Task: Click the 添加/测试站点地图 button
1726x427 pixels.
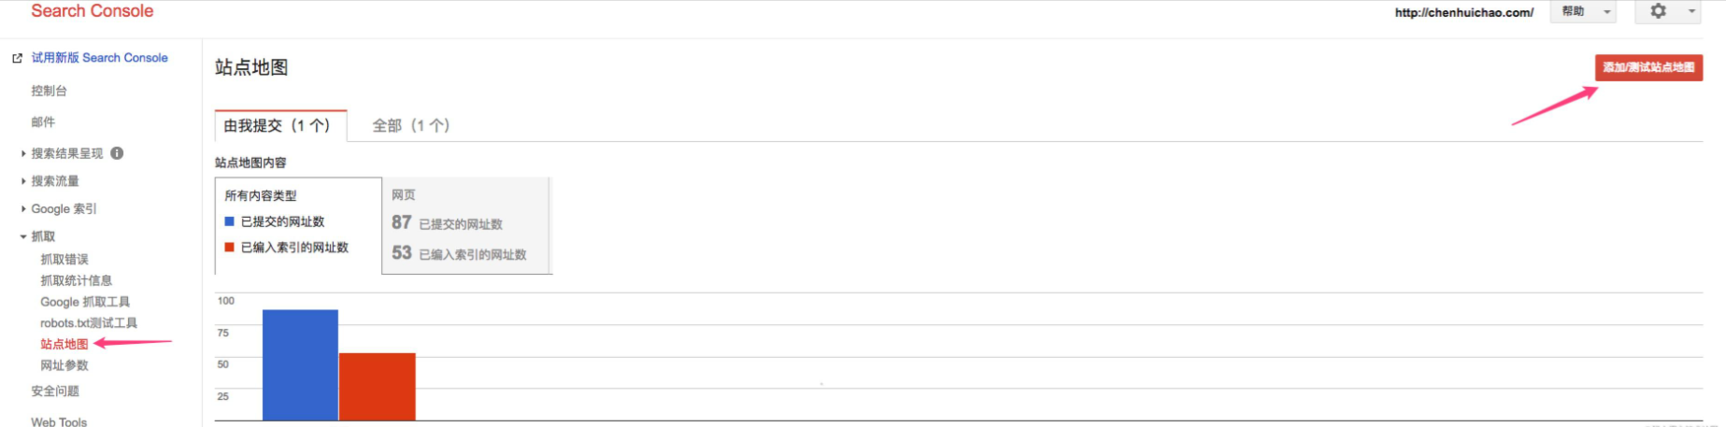Action: tap(1648, 67)
